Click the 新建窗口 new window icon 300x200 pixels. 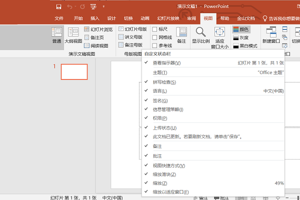coord(272,35)
